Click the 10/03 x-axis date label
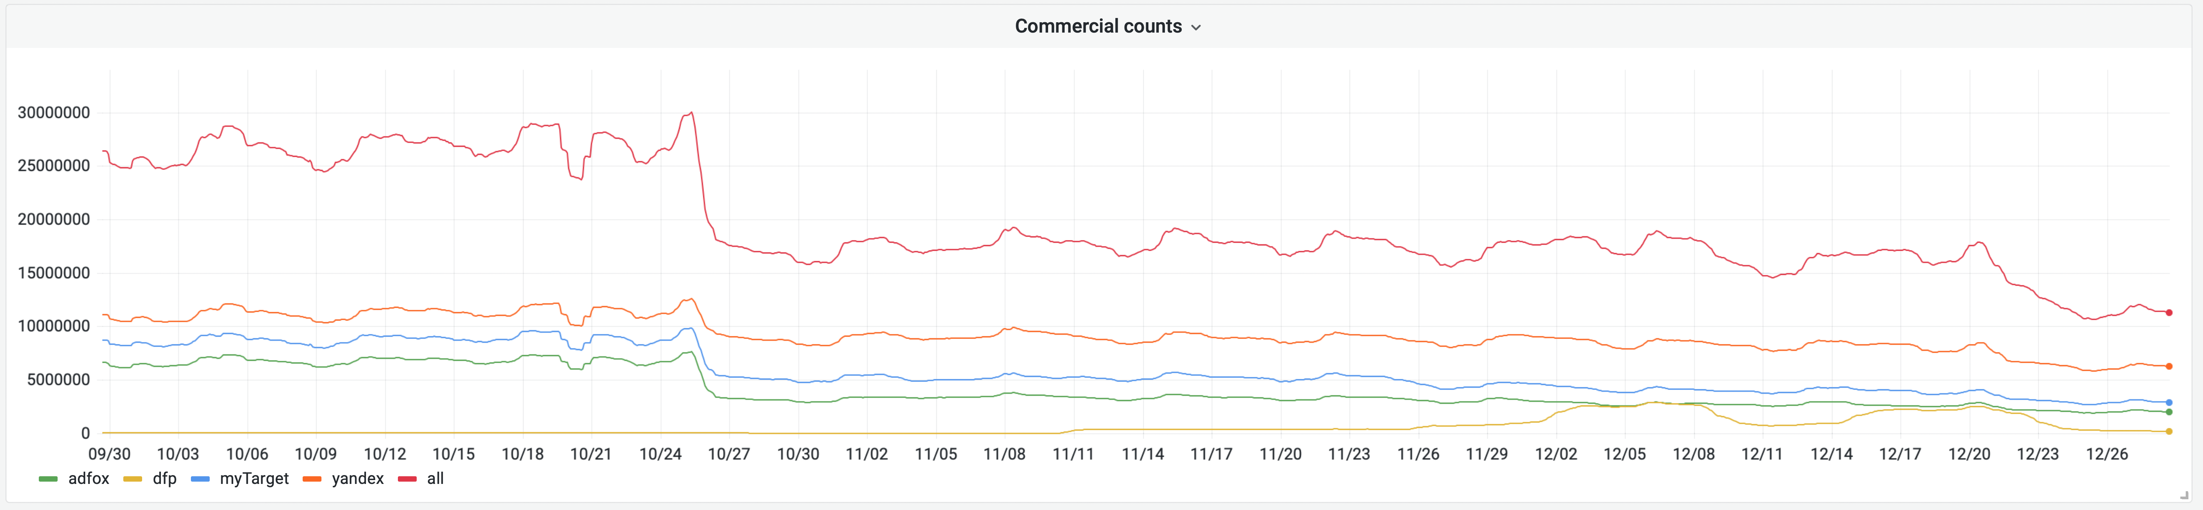Screen dimensions: 2203x510 point(178,454)
